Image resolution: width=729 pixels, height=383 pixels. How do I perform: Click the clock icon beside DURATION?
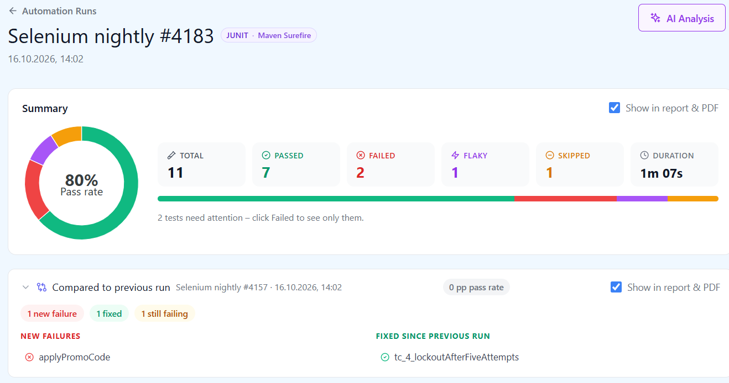point(644,156)
